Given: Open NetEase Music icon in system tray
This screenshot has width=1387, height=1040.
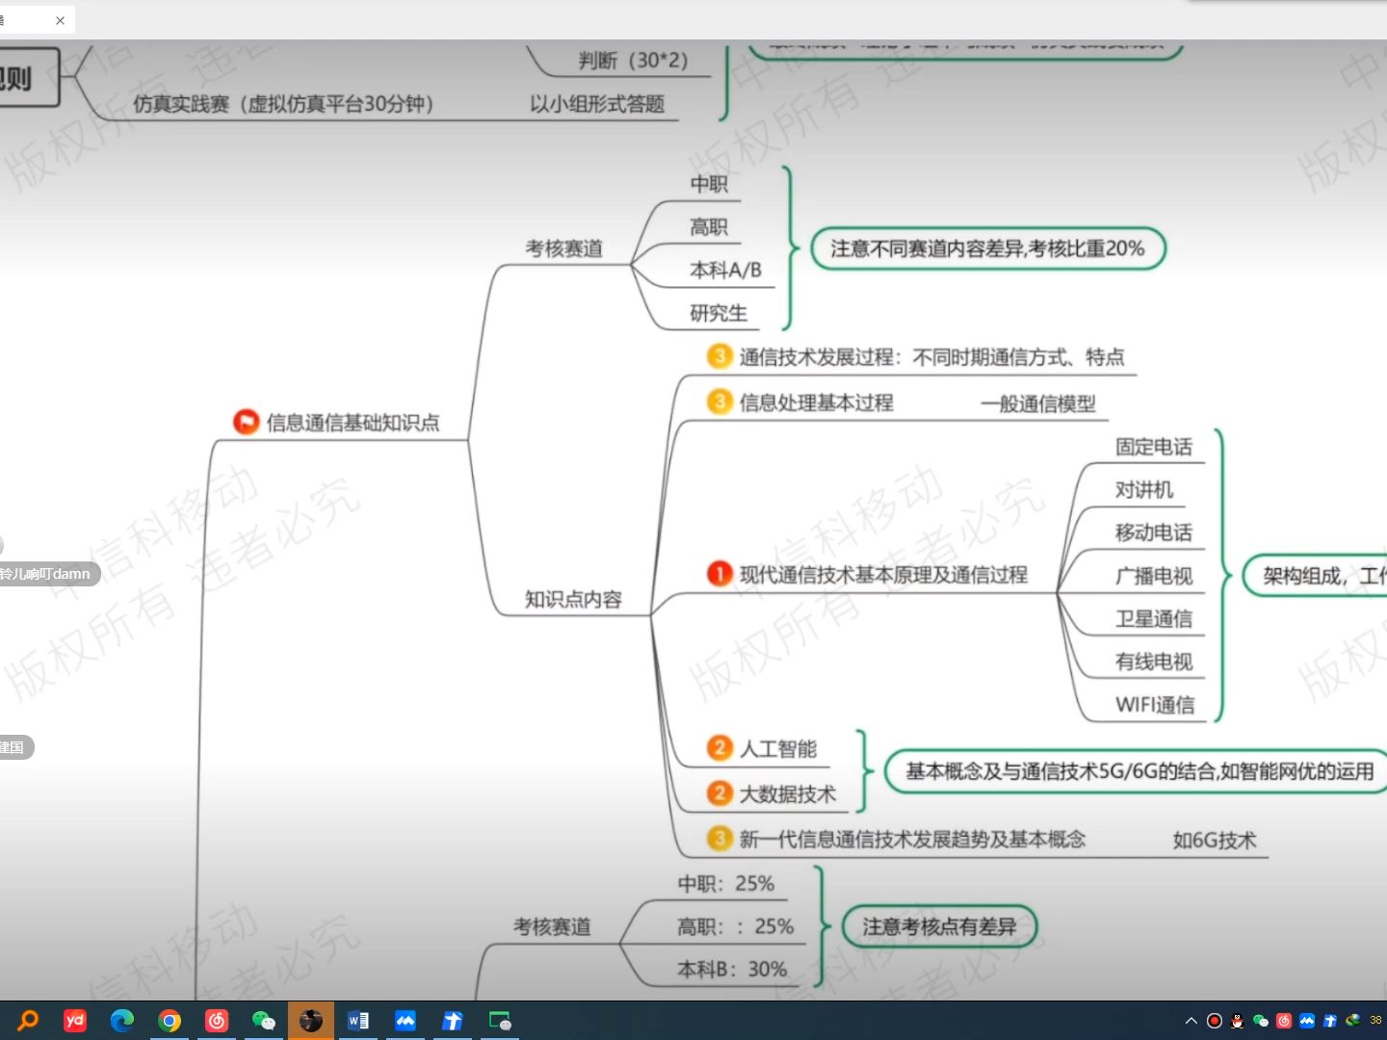Looking at the screenshot, I should point(1284,1021).
